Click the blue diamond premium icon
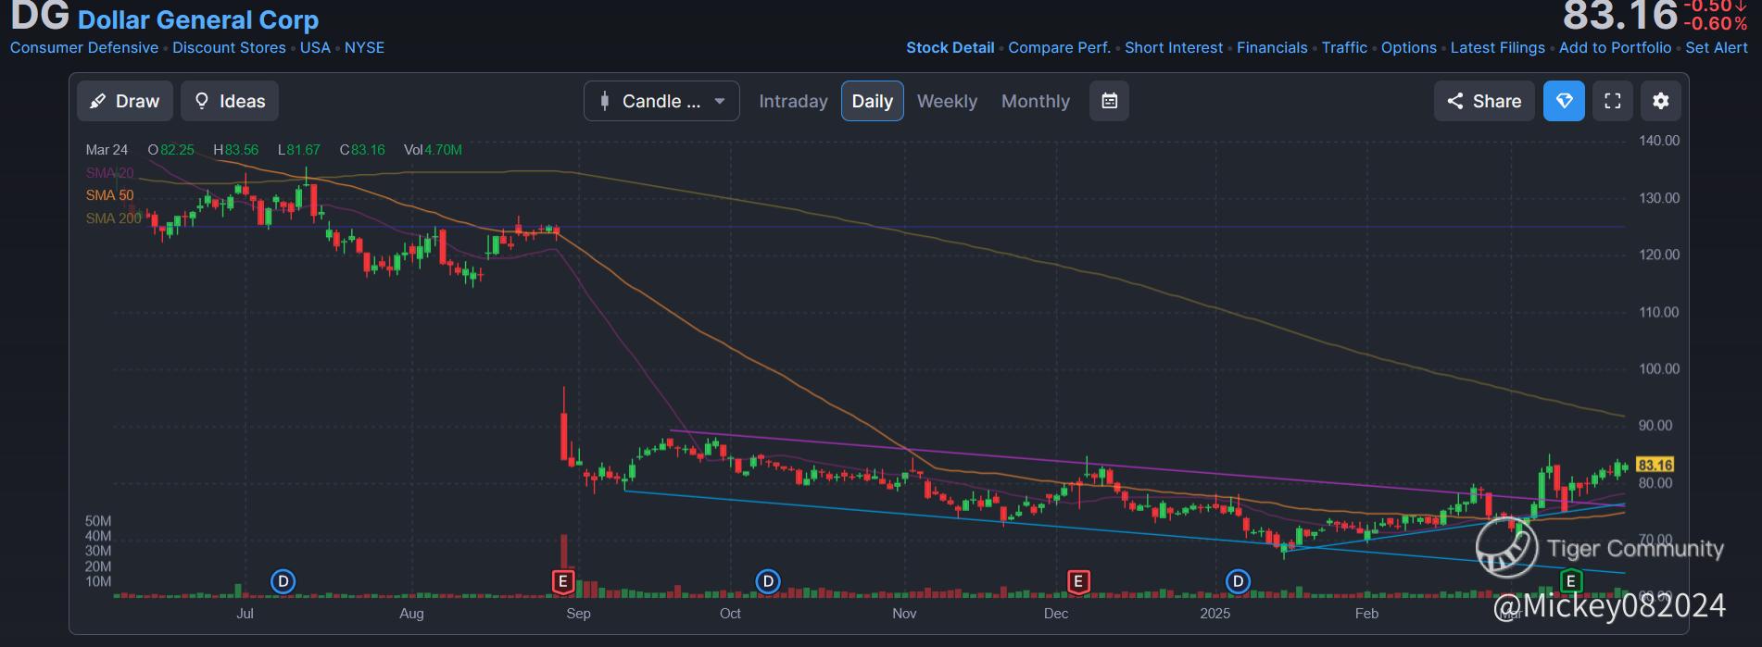The width and height of the screenshot is (1762, 647). pyautogui.click(x=1564, y=101)
